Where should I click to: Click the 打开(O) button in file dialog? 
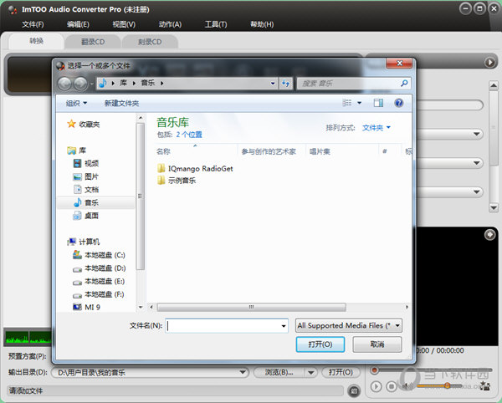320,344
